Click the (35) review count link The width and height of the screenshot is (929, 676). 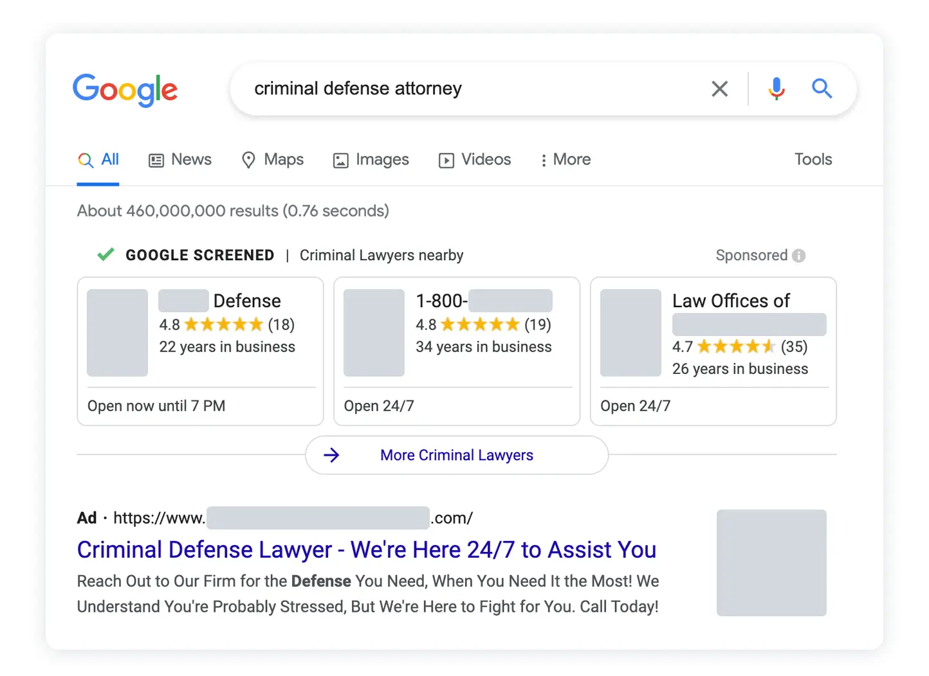795,346
